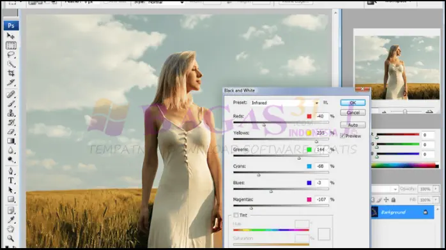Click the Photoshop Ps logo
The image size is (446, 250).
click(11, 26)
